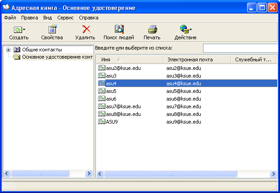Click contact card icon for asu5
This screenshot has width=280, height=193.
102,91
